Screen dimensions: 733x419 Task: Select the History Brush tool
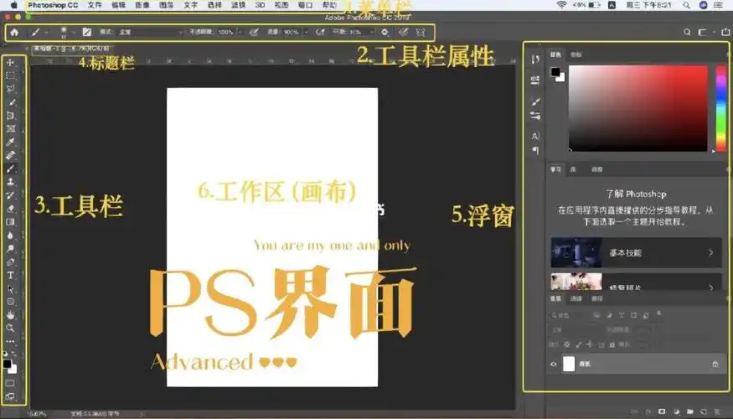click(x=10, y=195)
